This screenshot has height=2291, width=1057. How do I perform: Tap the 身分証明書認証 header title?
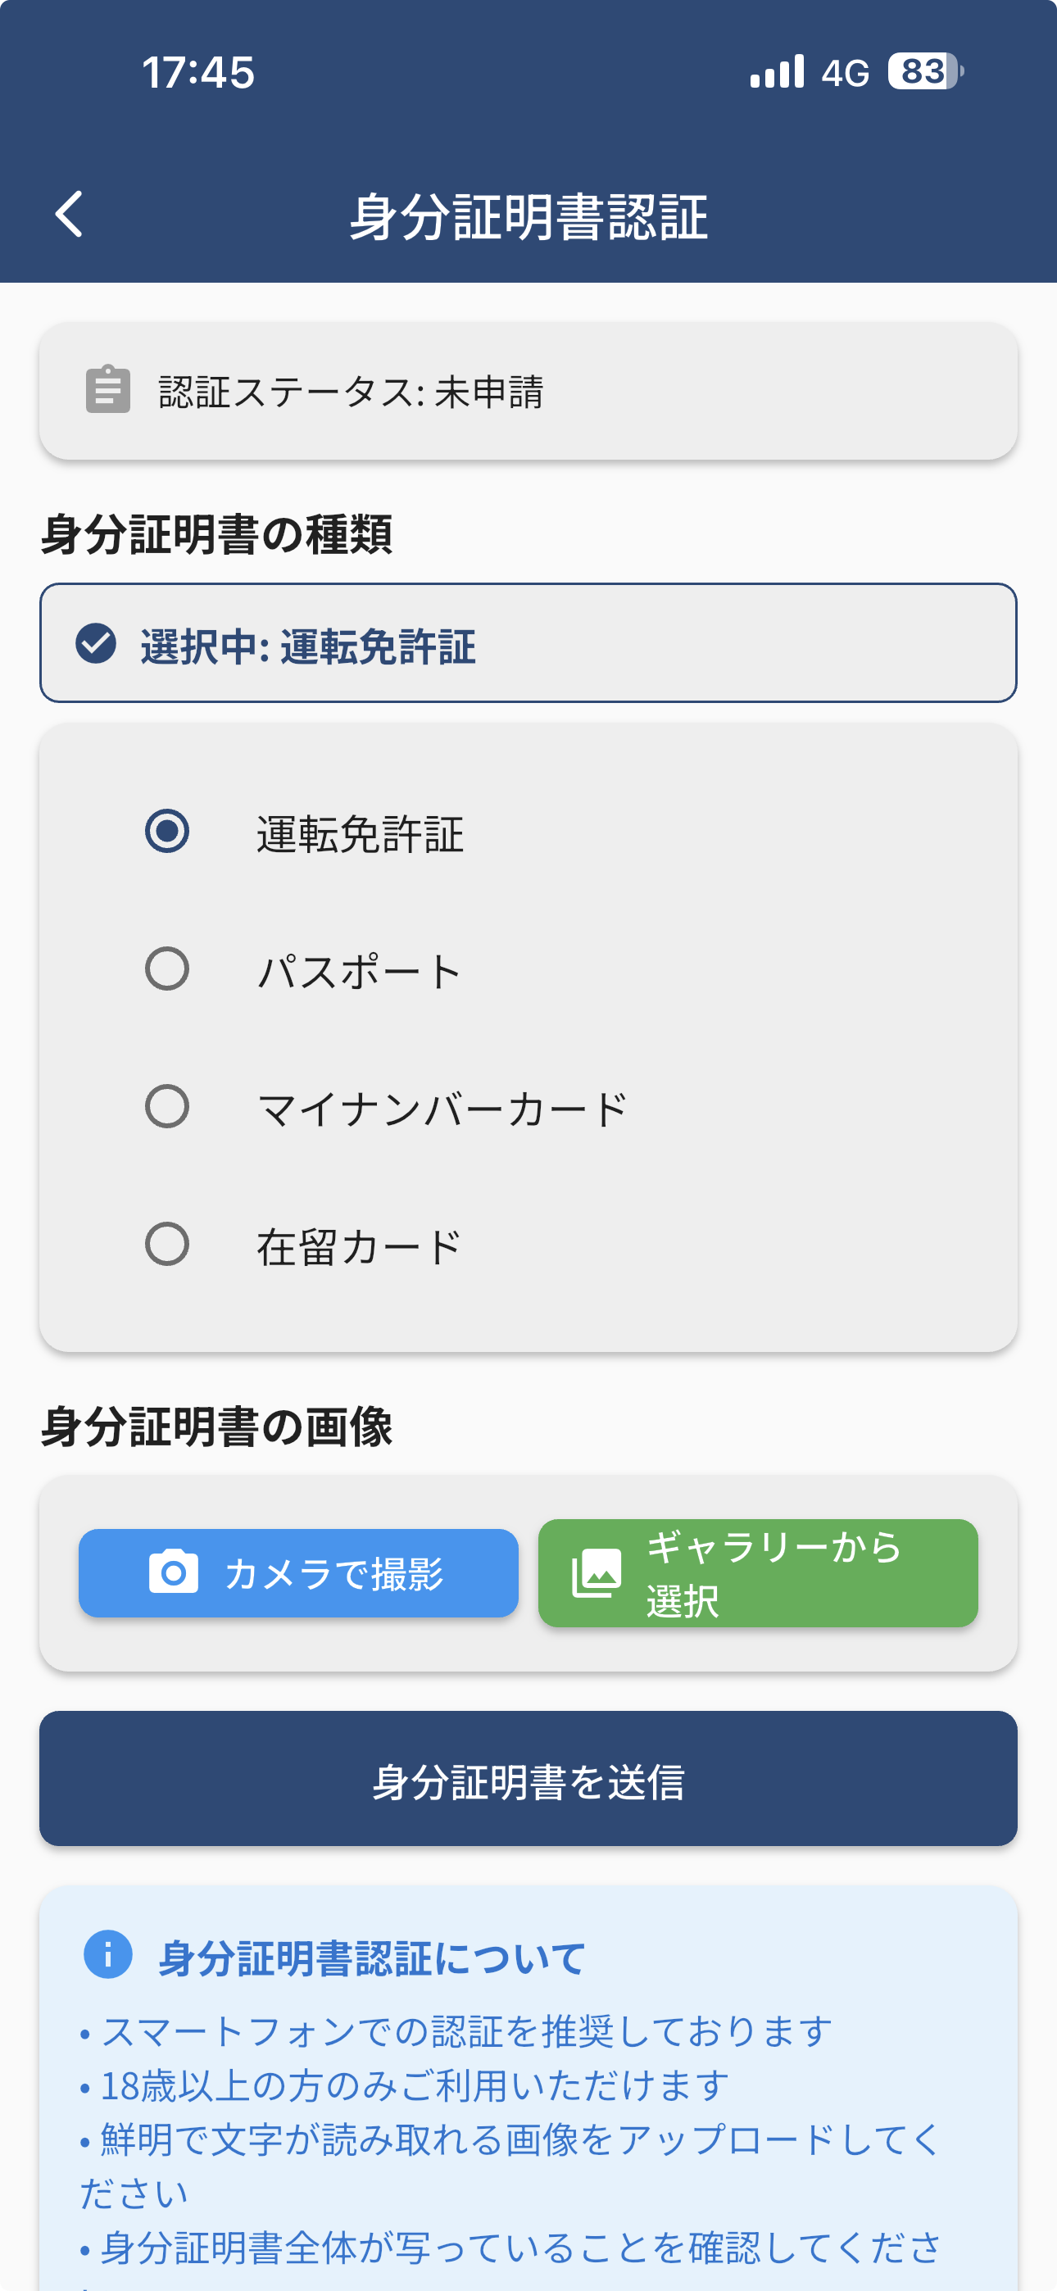click(528, 213)
